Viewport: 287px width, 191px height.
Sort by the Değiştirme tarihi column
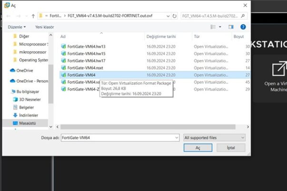tap(160, 36)
